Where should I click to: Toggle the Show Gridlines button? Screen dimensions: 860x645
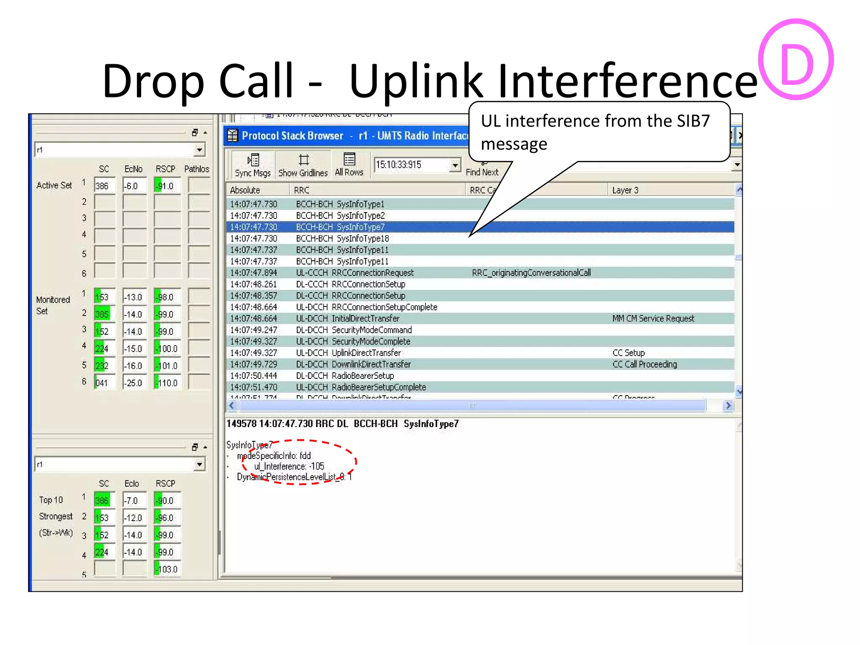point(303,165)
